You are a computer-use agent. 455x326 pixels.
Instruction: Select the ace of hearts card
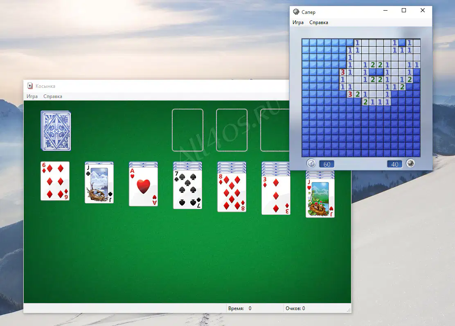143,187
